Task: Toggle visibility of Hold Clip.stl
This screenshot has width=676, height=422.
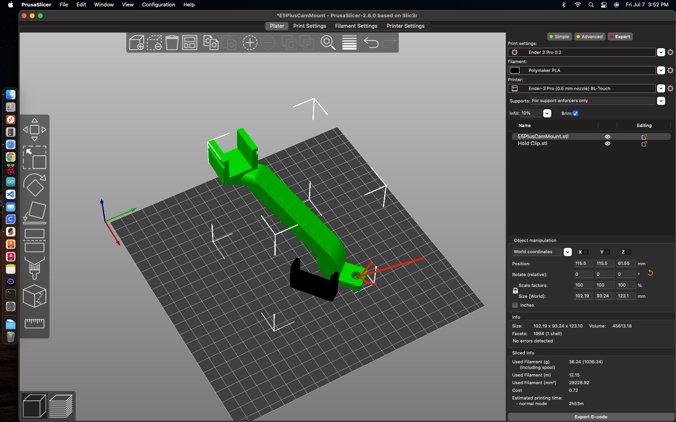Action: pyautogui.click(x=608, y=143)
